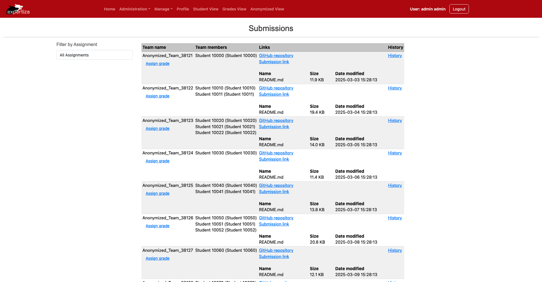Click Assign grade under Anonymized_Team_38123
This screenshot has height=282, width=542.
(158, 128)
